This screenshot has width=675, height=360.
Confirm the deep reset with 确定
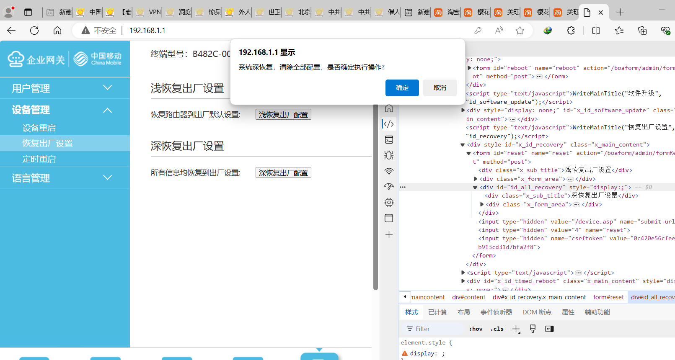pyautogui.click(x=402, y=88)
